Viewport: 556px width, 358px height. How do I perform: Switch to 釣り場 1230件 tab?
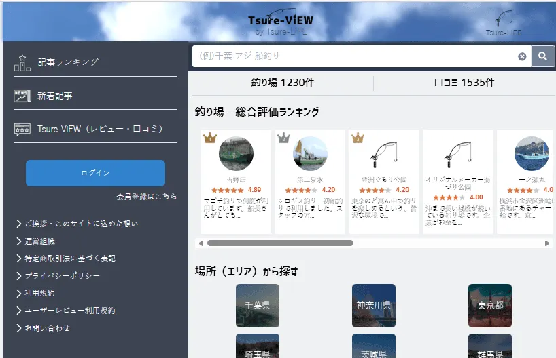pos(283,83)
